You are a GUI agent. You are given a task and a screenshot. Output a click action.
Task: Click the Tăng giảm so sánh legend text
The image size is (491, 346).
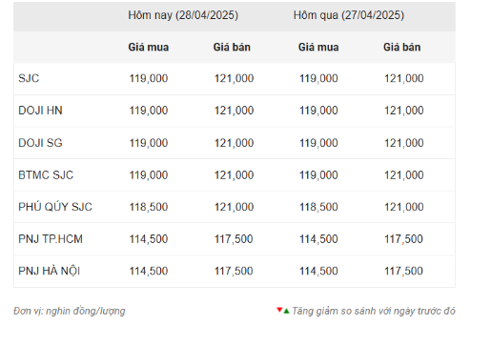click(x=374, y=311)
